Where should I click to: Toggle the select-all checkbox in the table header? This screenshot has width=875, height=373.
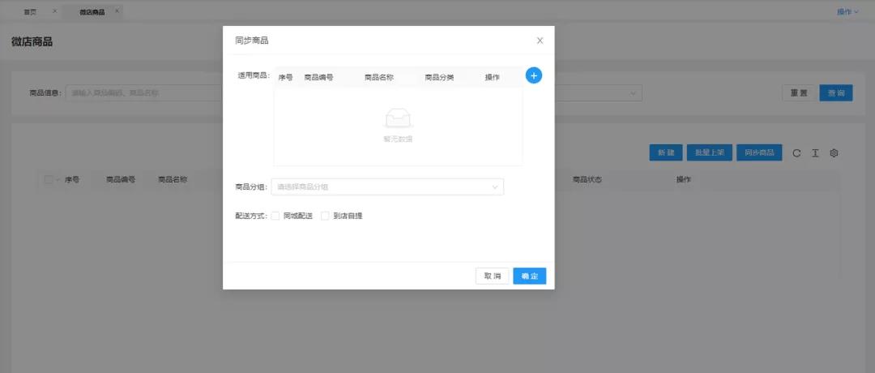[49, 179]
